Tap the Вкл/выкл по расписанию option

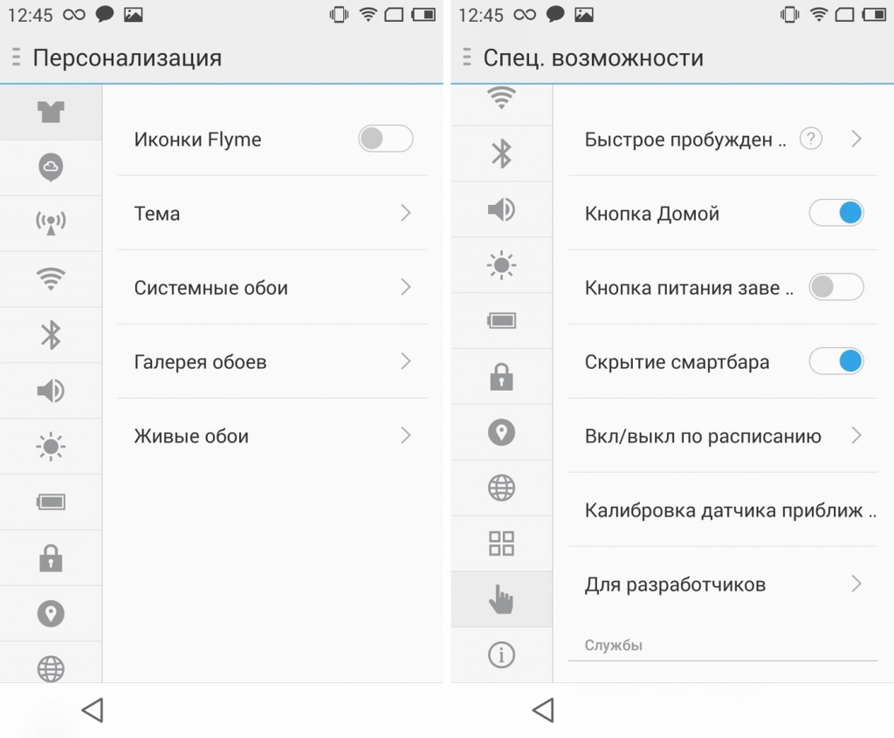point(723,435)
